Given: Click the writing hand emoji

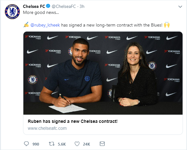Looking at the screenshot, I should (26, 25).
